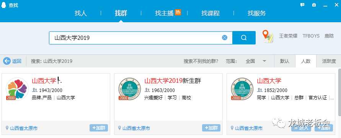Viewport: 341px width, 138px height.
Task: Clear the search box with X icon
Action: pyautogui.click(x=225, y=38)
